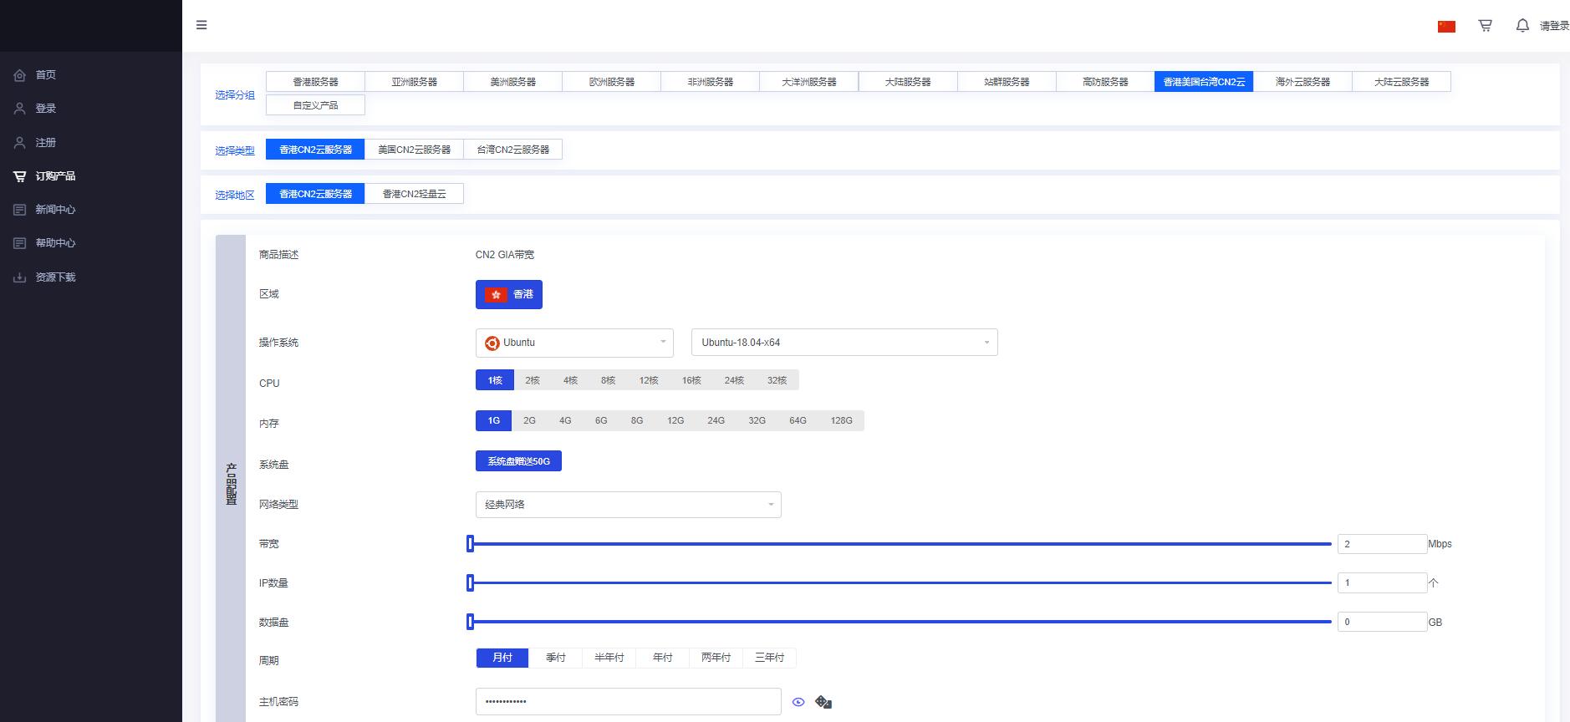The width and height of the screenshot is (1570, 722).
Task: Select 海外云服务器 group tab
Action: [1302, 82]
